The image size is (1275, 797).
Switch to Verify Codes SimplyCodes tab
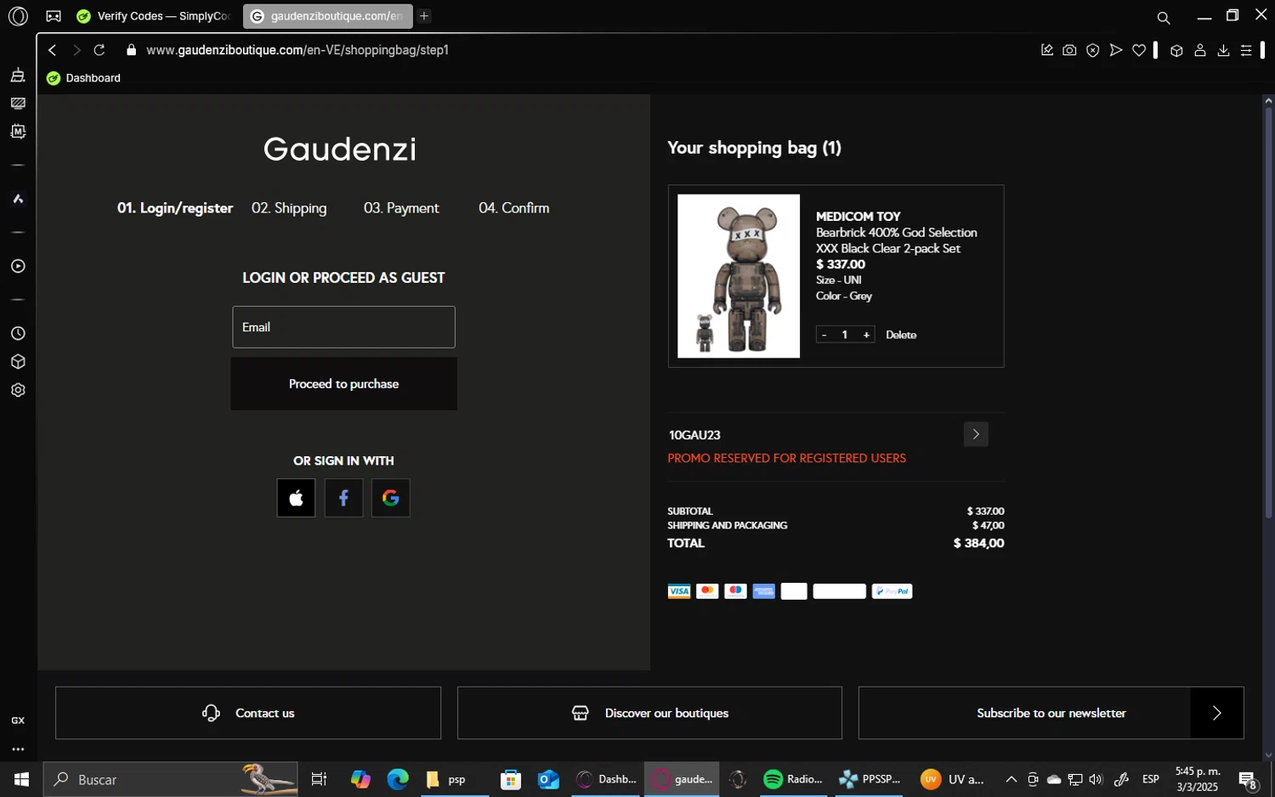pos(153,16)
